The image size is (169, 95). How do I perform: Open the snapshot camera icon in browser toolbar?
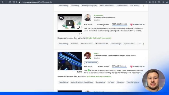coord(150,2)
